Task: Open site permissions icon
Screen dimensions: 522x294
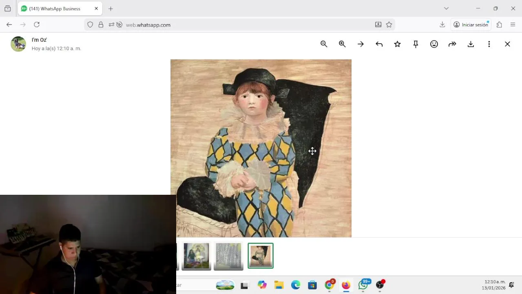Action: (x=111, y=24)
